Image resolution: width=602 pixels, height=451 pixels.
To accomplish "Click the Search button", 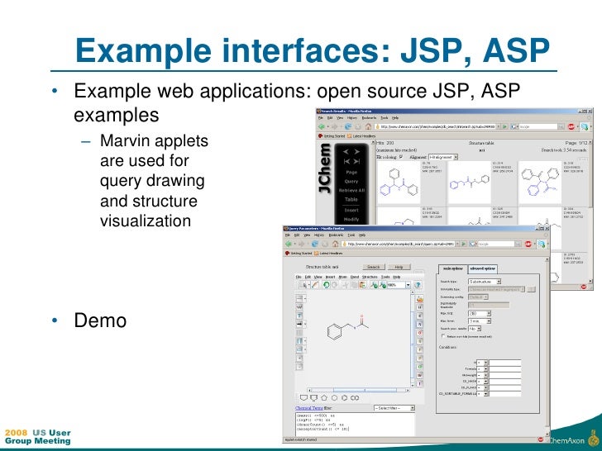I will (x=374, y=267).
